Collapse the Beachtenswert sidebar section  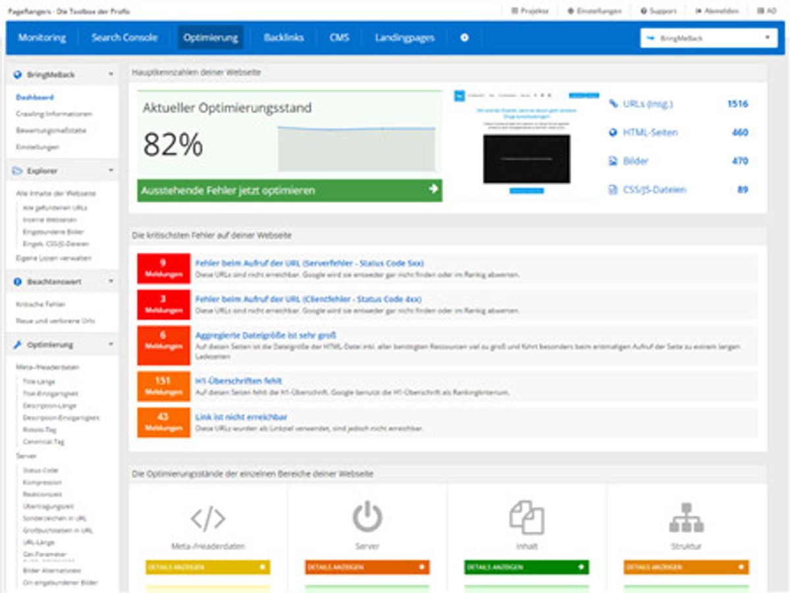(x=111, y=282)
